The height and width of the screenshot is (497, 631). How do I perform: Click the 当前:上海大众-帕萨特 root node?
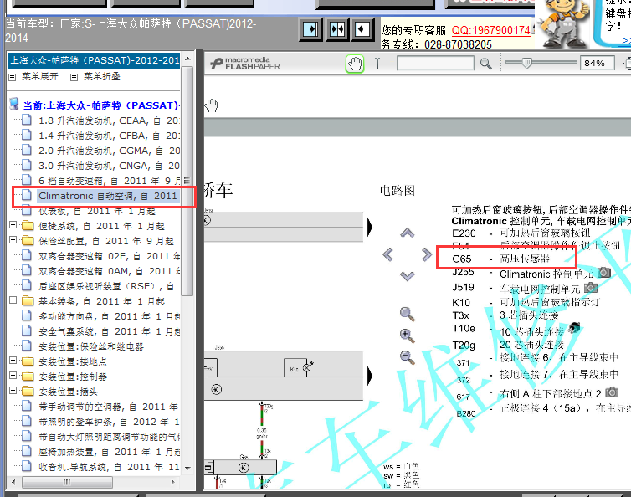point(100,105)
